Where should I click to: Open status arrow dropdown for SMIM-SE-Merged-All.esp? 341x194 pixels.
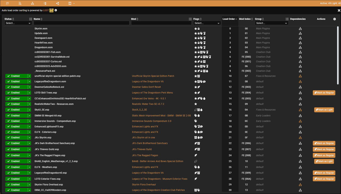pyautogui.click(x=30, y=116)
